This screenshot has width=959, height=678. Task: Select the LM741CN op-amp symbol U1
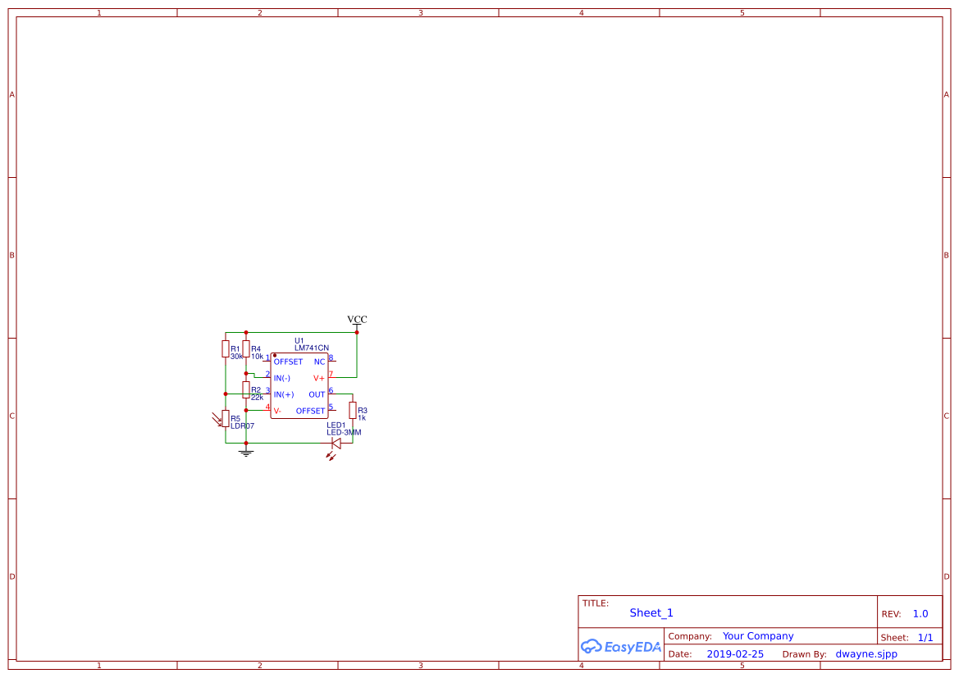[x=299, y=384]
